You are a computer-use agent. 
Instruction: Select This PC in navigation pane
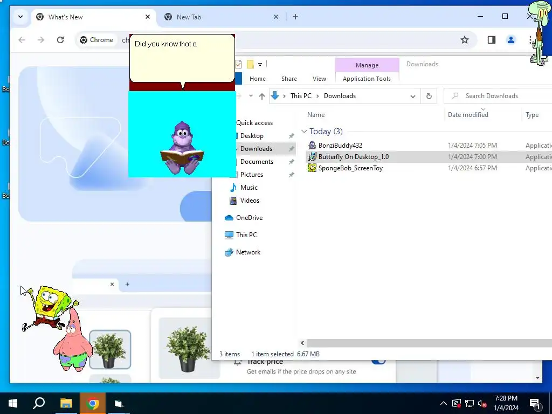tap(241, 235)
